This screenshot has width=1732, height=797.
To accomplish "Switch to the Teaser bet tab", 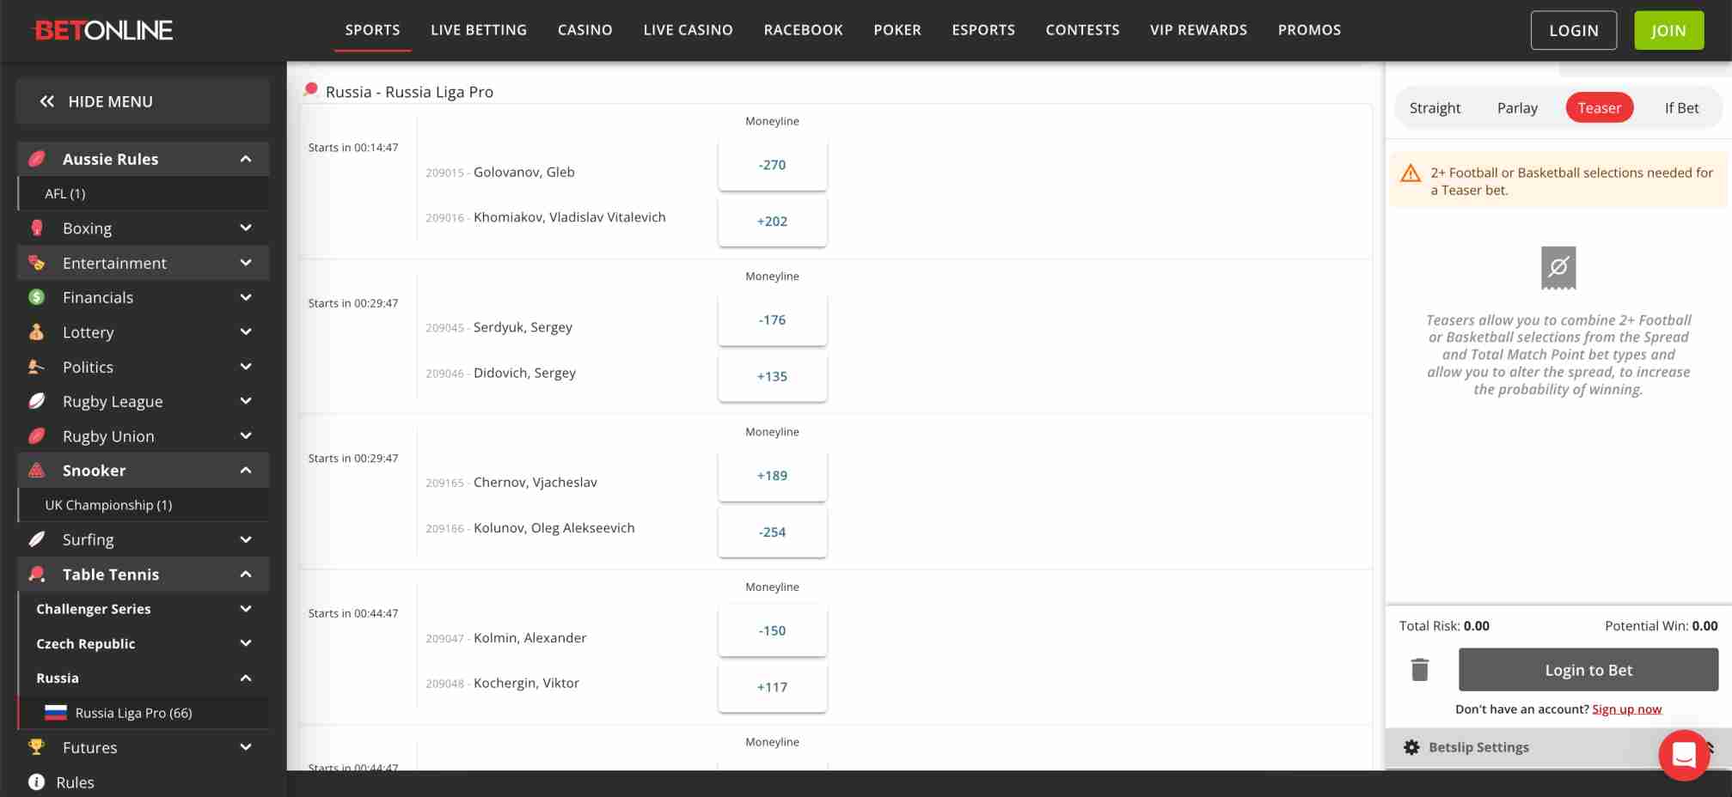I will click(1599, 107).
